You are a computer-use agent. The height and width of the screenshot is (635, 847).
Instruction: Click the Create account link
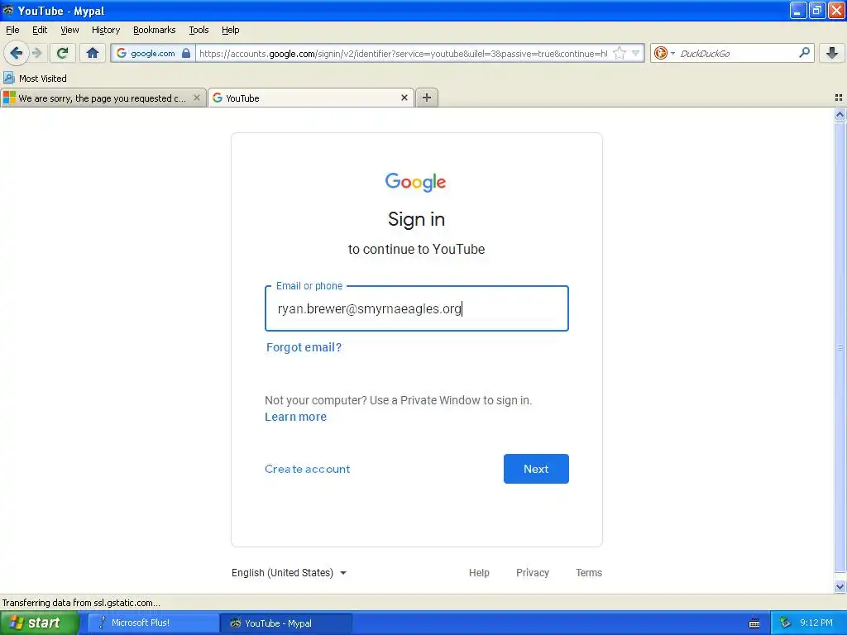308,469
